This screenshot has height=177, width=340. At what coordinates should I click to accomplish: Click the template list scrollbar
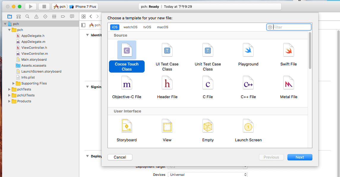[x=310, y=51]
